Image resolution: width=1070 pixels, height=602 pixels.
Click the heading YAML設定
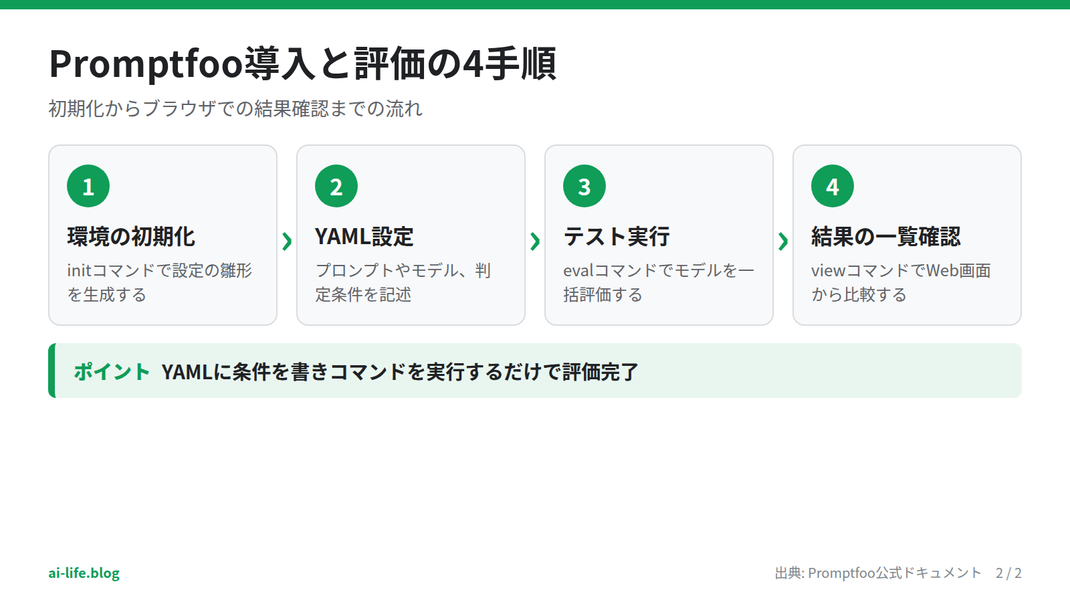click(x=364, y=237)
